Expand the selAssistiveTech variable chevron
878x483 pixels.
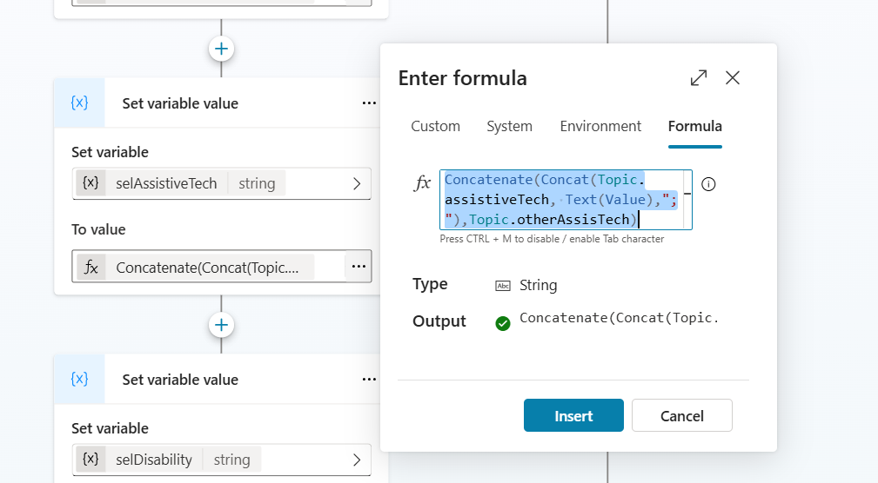click(356, 183)
